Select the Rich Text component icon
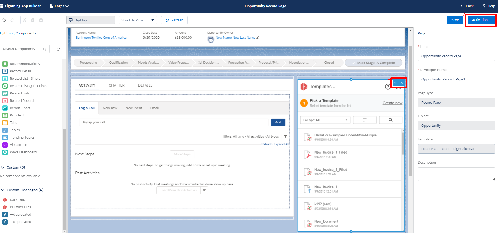This screenshot has width=498, height=233. 5,115
